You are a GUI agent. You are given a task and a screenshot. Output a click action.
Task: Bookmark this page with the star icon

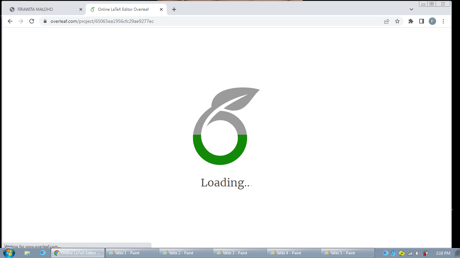click(x=397, y=21)
